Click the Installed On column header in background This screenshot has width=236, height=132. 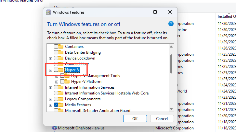click(227, 16)
